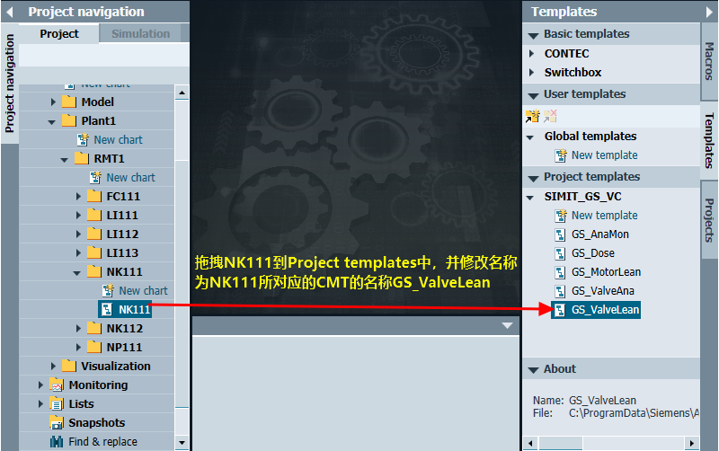Click the FC111 folder icon
The image size is (719, 451).
click(94, 196)
